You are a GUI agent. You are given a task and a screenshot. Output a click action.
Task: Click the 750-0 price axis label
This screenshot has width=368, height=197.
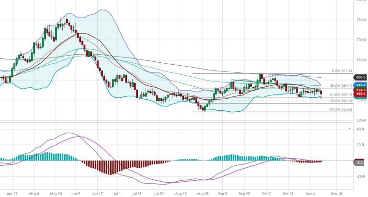361,20
